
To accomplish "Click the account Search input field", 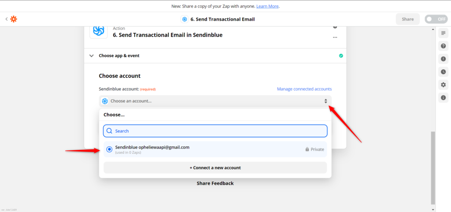I will 215,131.
